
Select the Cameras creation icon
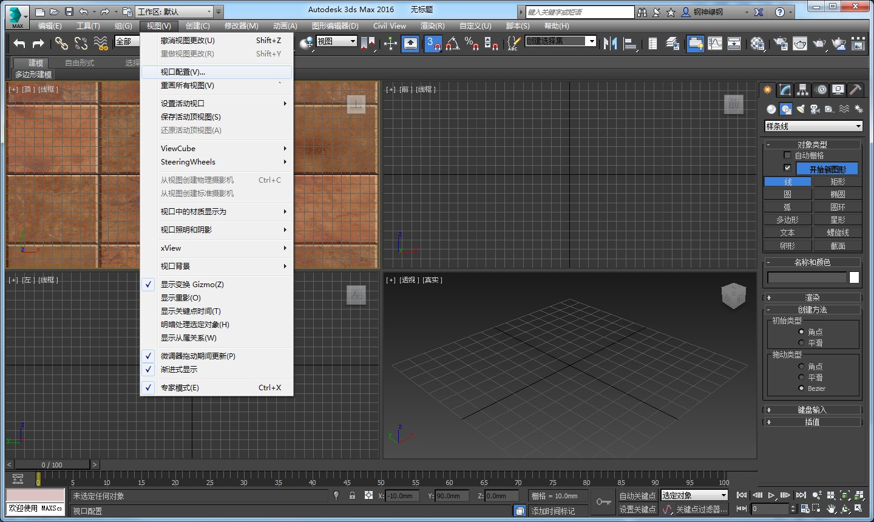815,109
